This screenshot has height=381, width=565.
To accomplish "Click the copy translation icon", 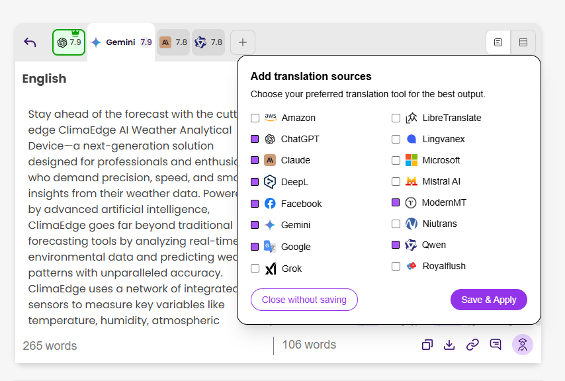I will coord(427,345).
